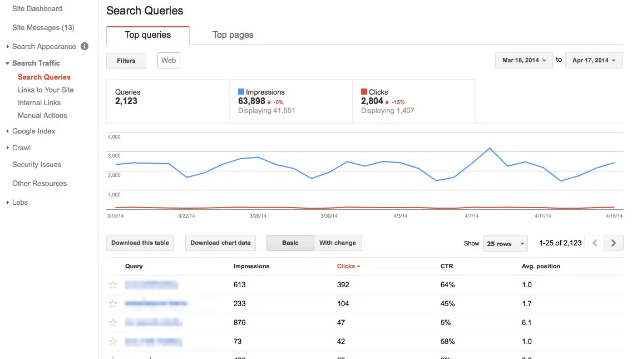Star the query with 876 impressions
The image size is (632, 359).
click(113, 323)
